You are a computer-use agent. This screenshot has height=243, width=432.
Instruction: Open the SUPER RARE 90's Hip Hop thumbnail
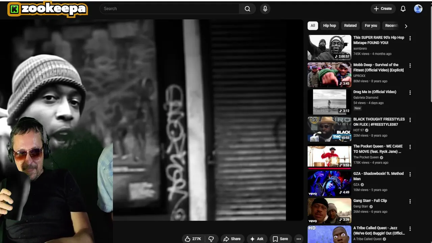[x=329, y=48]
